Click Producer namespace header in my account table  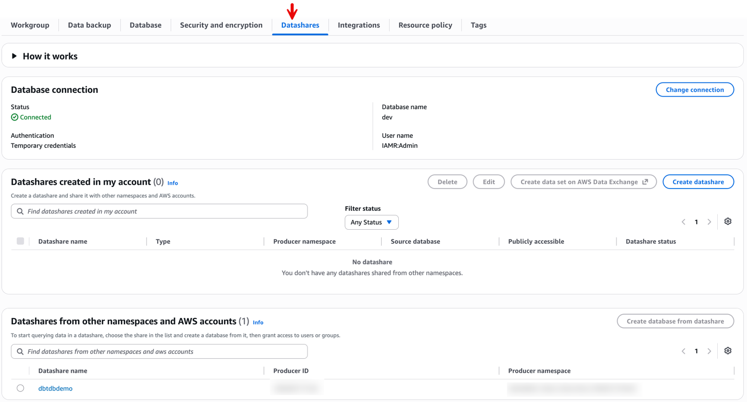pos(304,241)
